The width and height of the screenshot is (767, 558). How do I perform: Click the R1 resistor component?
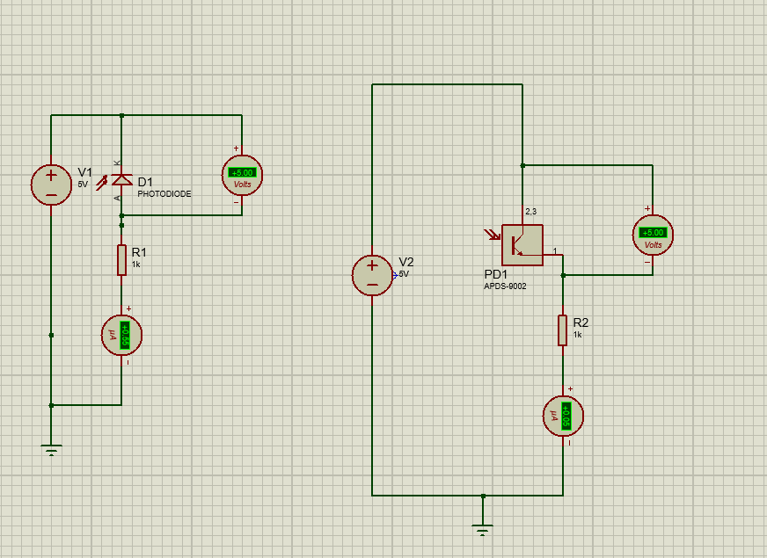tap(121, 260)
